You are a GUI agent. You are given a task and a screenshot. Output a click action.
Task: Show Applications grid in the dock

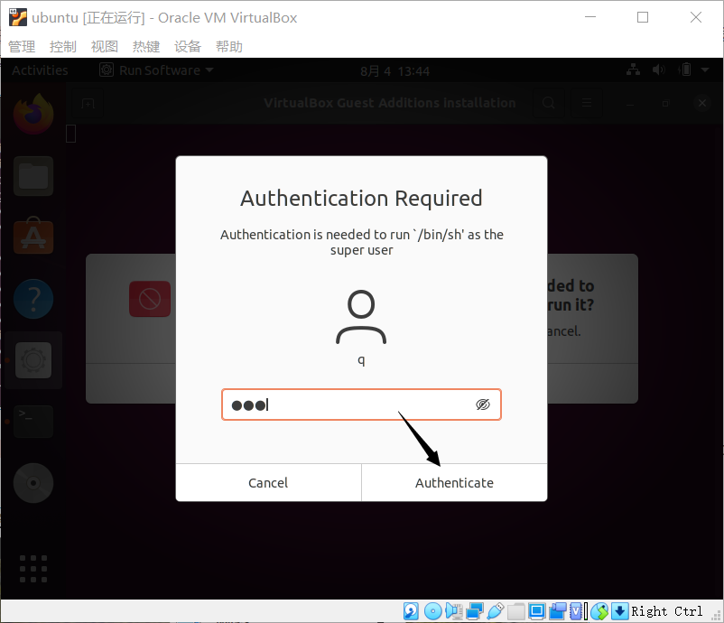(33, 569)
